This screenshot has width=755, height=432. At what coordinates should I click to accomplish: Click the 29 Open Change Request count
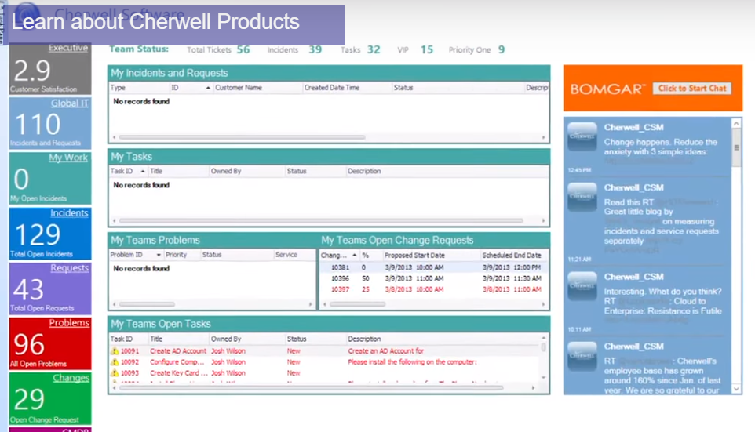tap(29, 399)
